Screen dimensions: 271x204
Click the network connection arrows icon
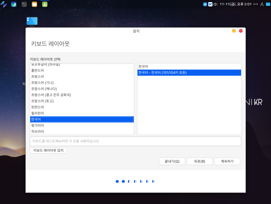pyautogui.click(x=256, y=4)
